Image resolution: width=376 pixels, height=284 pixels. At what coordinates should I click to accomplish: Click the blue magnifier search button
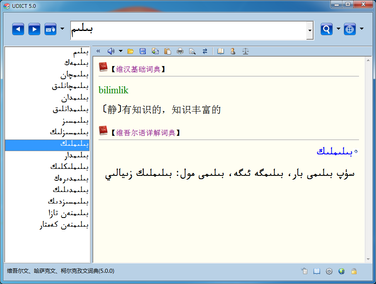coord(326,29)
